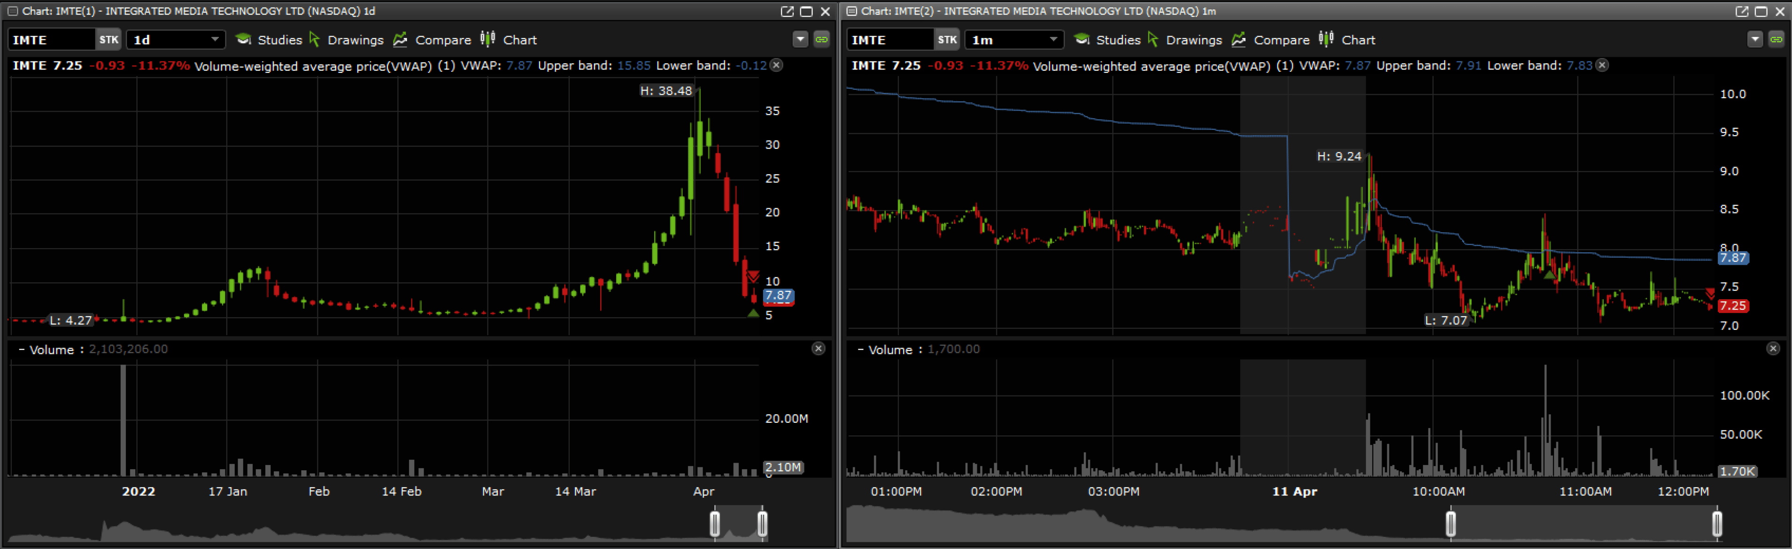Collapse the Volume panel in daily chart
The height and width of the screenshot is (549, 1792).
21,350
